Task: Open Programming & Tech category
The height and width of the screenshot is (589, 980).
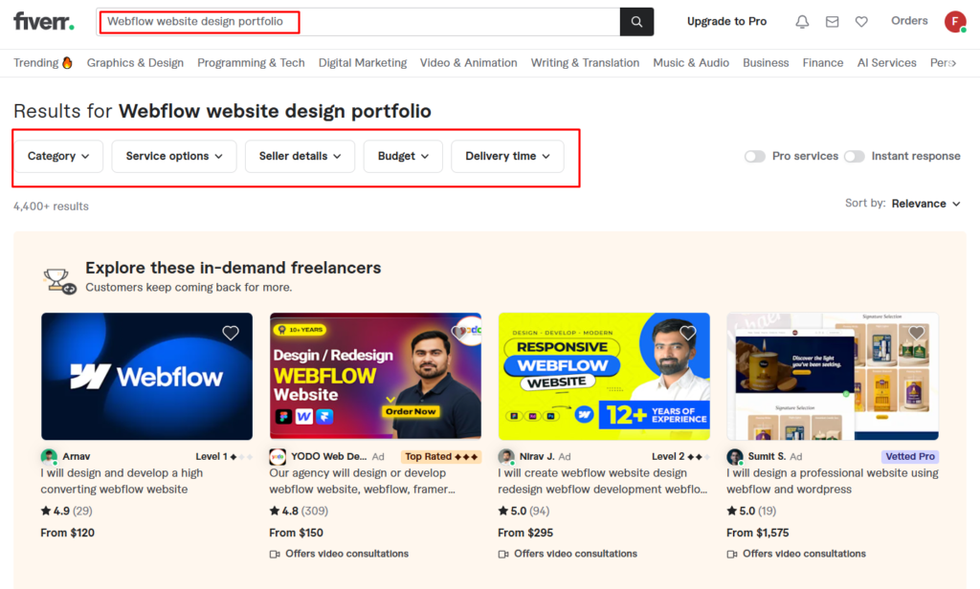Action: pos(252,62)
